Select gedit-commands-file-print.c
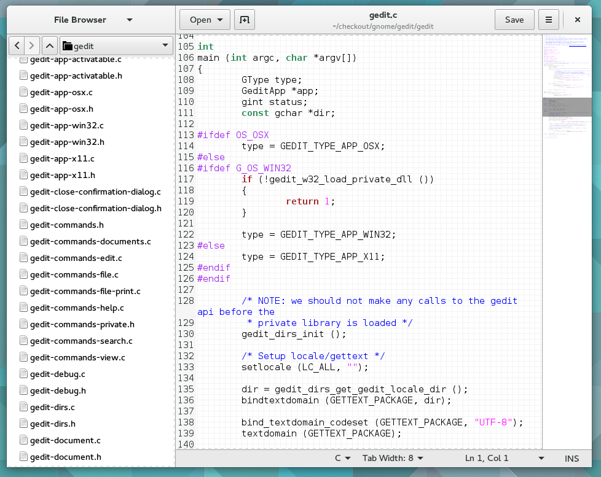Viewport: 601px width, 477px height. click(85, 292)
